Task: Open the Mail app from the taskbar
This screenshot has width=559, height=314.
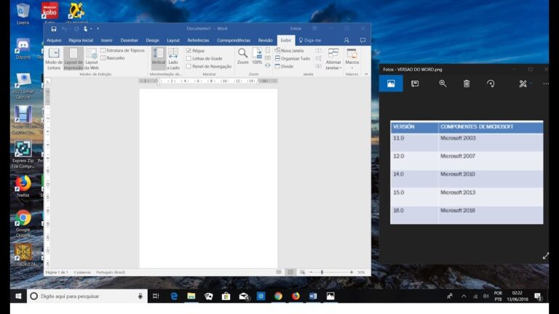Action: point(244,297)
